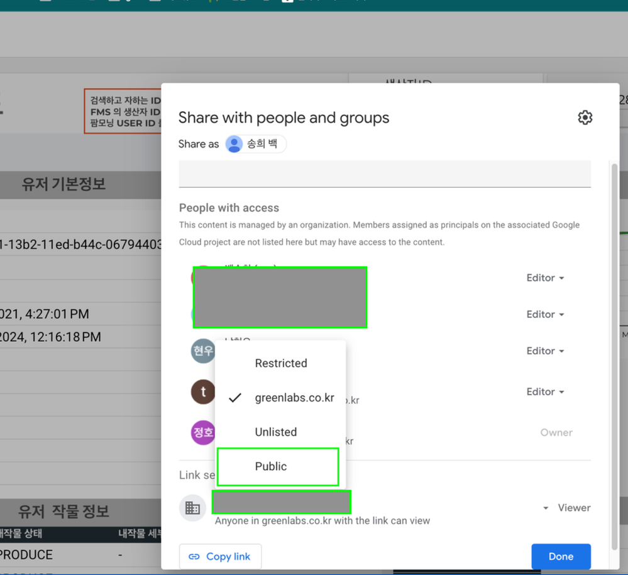628x575 pixels.
Task: Click the share dialog vertical scrollbar
Action: [x=614, y=356]
